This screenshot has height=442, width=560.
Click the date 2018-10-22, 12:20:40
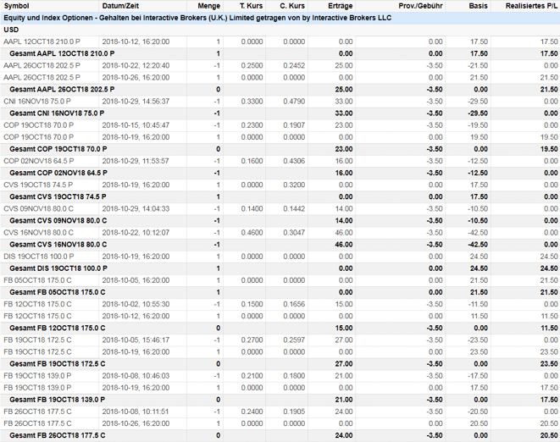tap(136, 66)
